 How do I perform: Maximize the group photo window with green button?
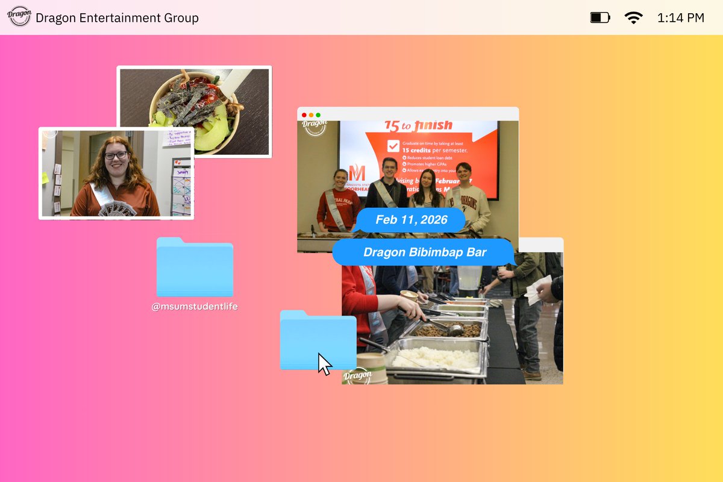(x=318, y=114)
